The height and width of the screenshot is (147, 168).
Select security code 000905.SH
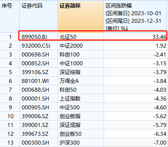click(x=35, y=107)
